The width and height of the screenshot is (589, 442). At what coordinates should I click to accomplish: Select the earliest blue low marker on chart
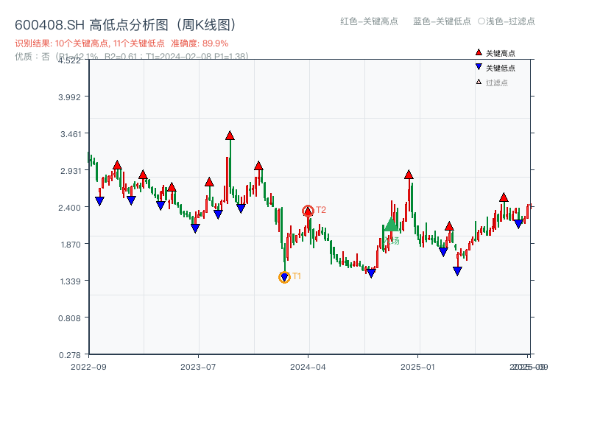pyautogui.click(x=99, y=201)
